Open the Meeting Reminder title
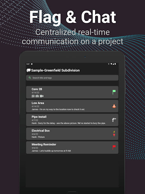145x194 pixels. tap(44, 144)
